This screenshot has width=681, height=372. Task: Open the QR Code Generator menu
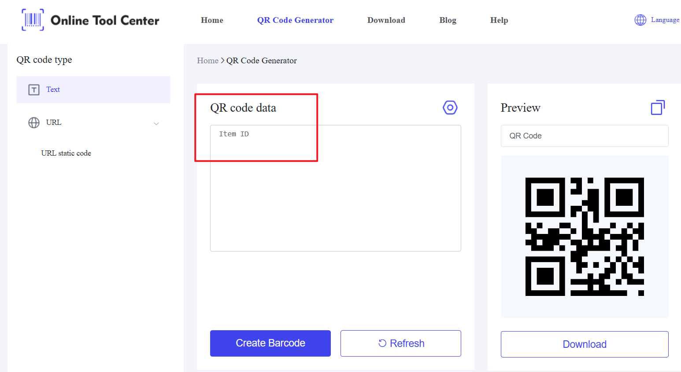click(295, 20)
